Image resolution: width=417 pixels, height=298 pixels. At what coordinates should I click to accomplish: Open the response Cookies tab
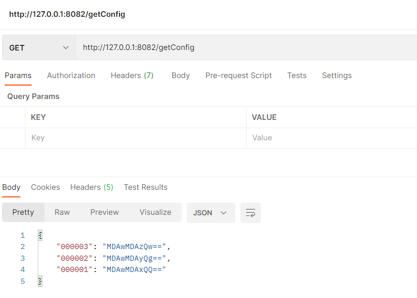45,187
